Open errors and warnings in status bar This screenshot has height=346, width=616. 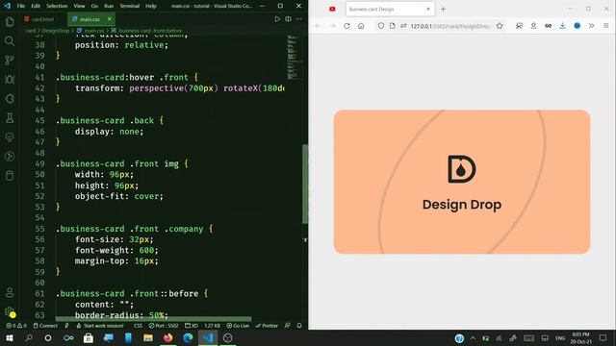click(16, 326)
